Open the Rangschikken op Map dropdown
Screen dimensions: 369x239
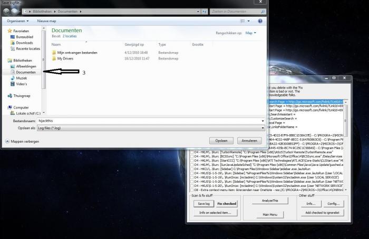[x=250, y=33]
